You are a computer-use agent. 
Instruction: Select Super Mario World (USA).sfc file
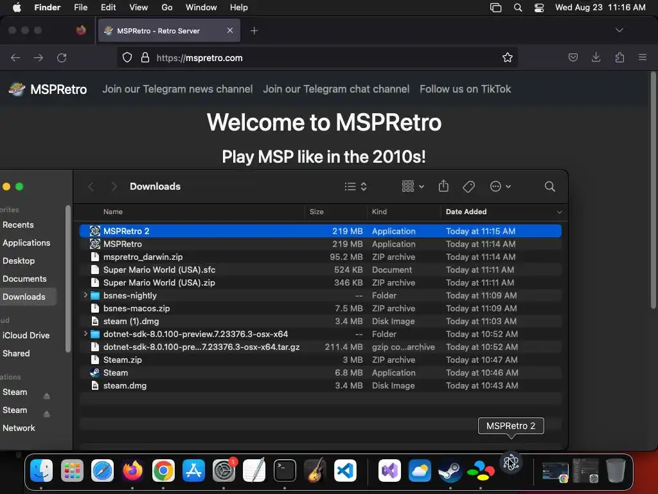(x=321, y=270)
